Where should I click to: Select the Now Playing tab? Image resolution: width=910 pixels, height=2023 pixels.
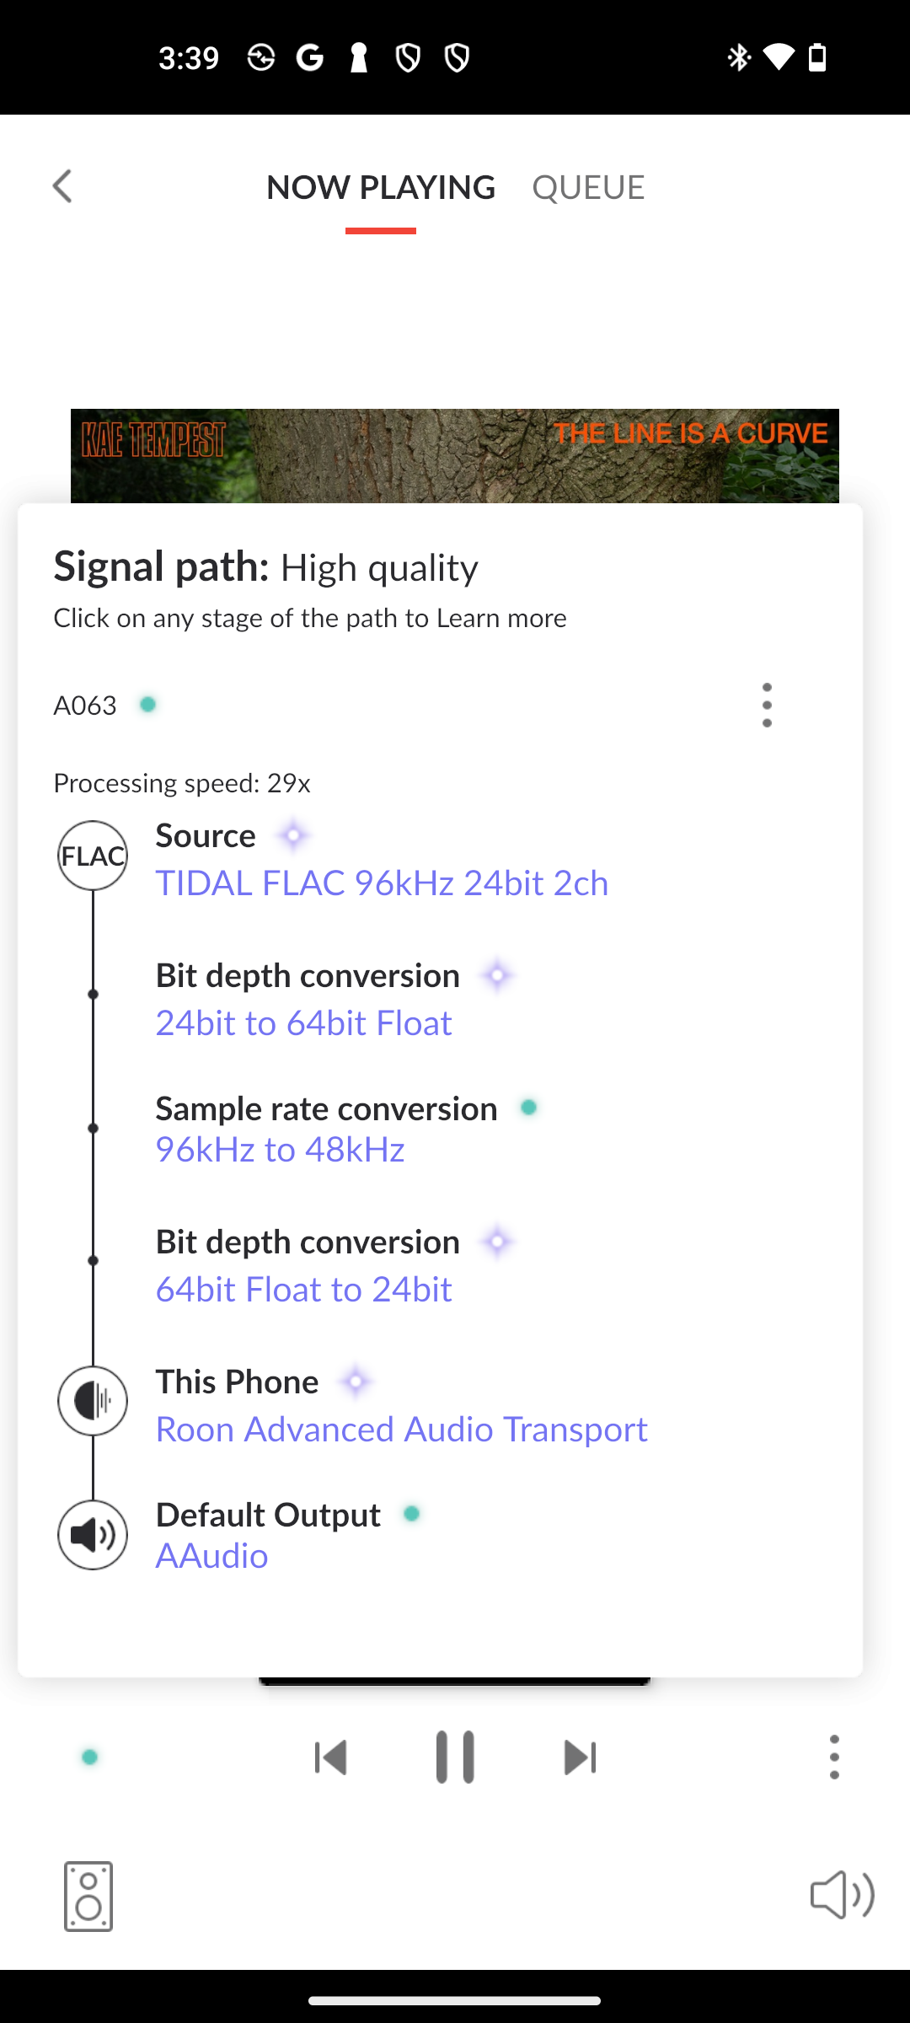tap(381, 187)
